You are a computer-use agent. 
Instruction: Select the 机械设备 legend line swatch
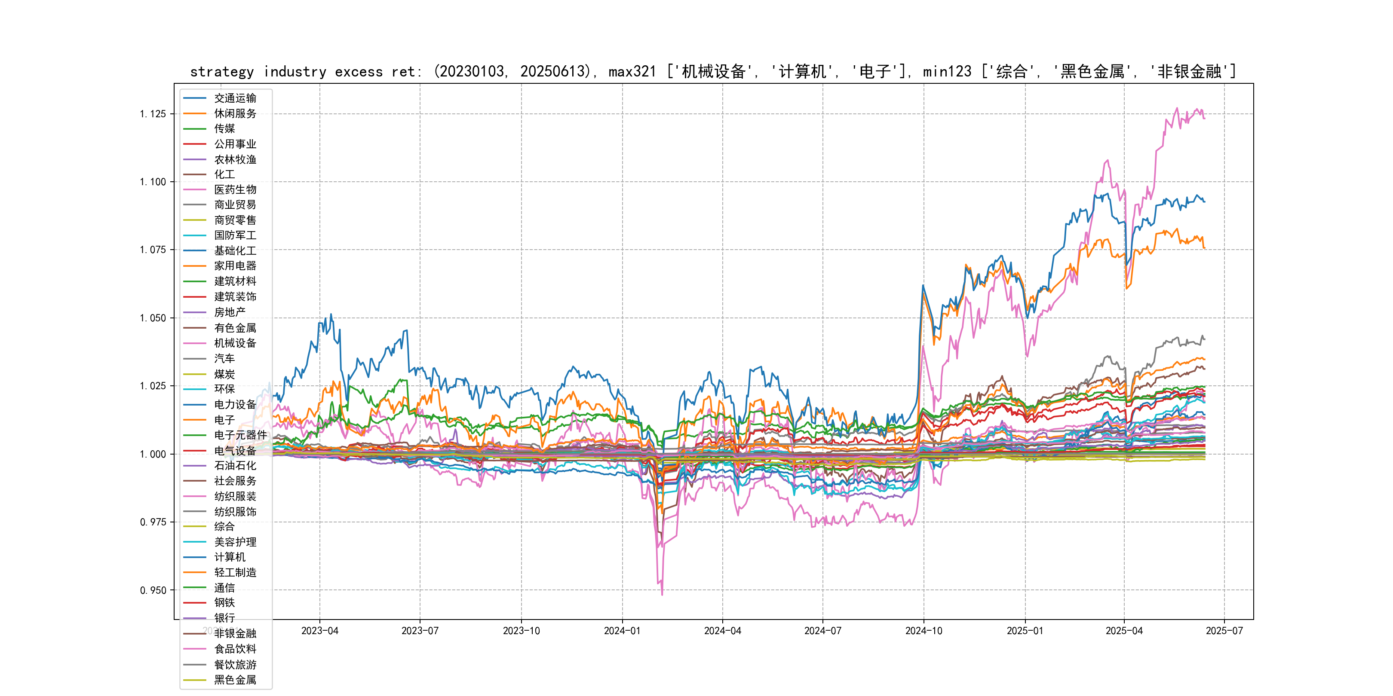point(195,343)
